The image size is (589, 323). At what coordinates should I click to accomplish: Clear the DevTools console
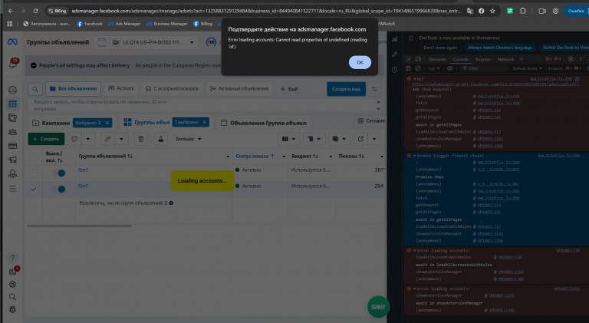(x=418, y=68)
